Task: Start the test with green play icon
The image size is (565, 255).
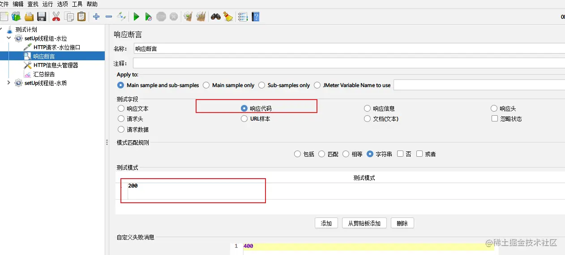Action: pyautogui.click(x=136, y=17)
